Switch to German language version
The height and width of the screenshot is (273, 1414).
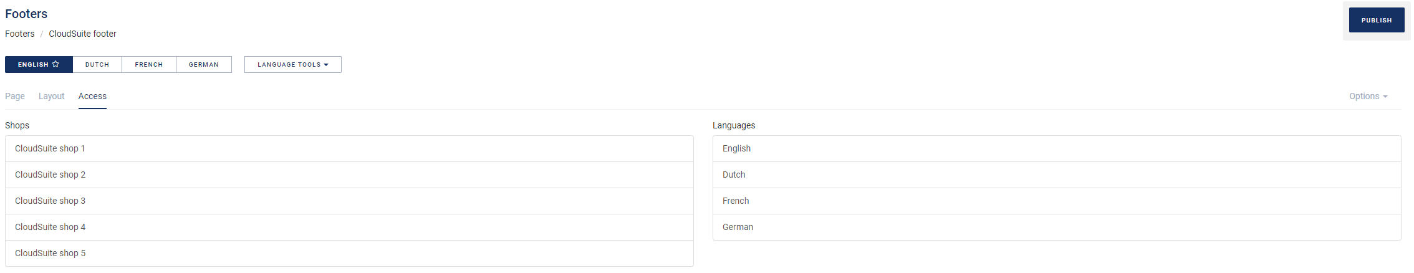[x=203, y=64]
